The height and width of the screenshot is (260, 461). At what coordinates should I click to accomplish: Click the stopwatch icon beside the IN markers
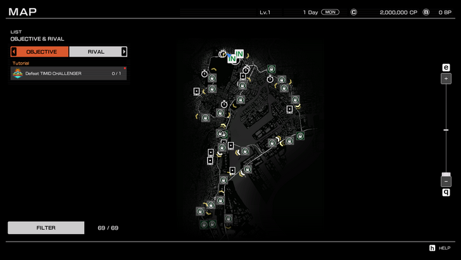(222, 55)
